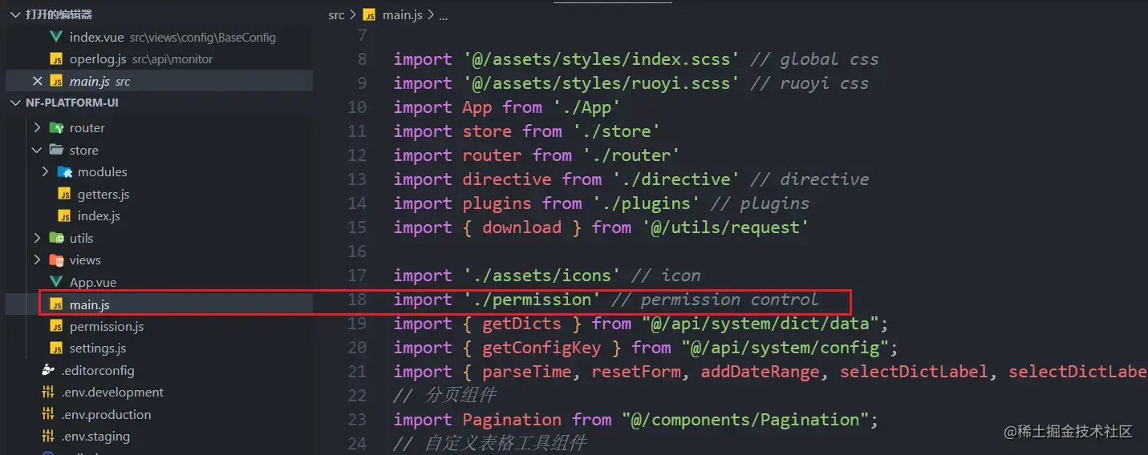Click line number 10 in gutter

coord(357,107)
